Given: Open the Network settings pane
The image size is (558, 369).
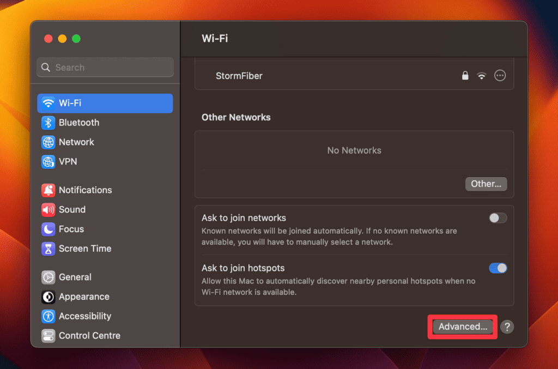Looking at the screenshot, I should click(x=76, y=142).
